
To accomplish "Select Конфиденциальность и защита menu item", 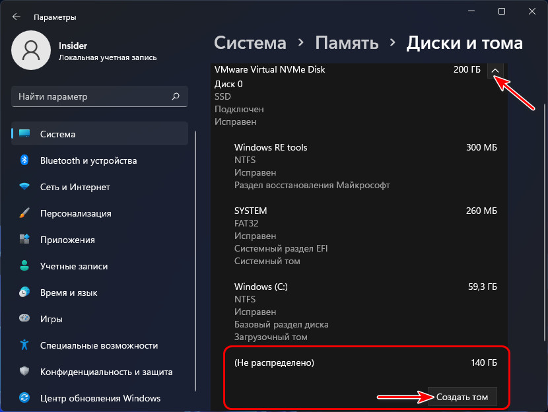I will (x=106, y=372).
